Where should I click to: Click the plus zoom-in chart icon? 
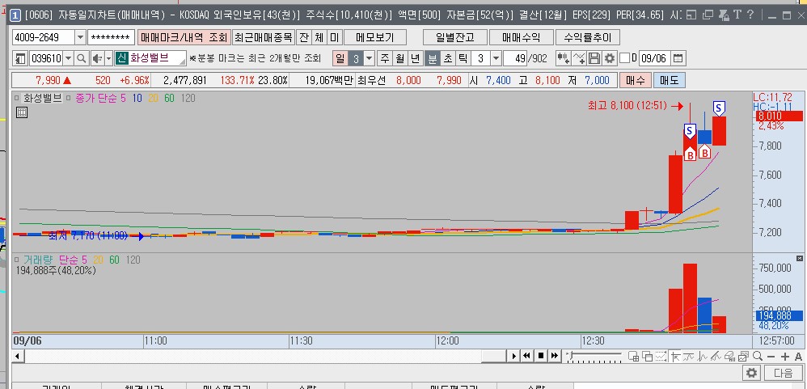point(785,357)
